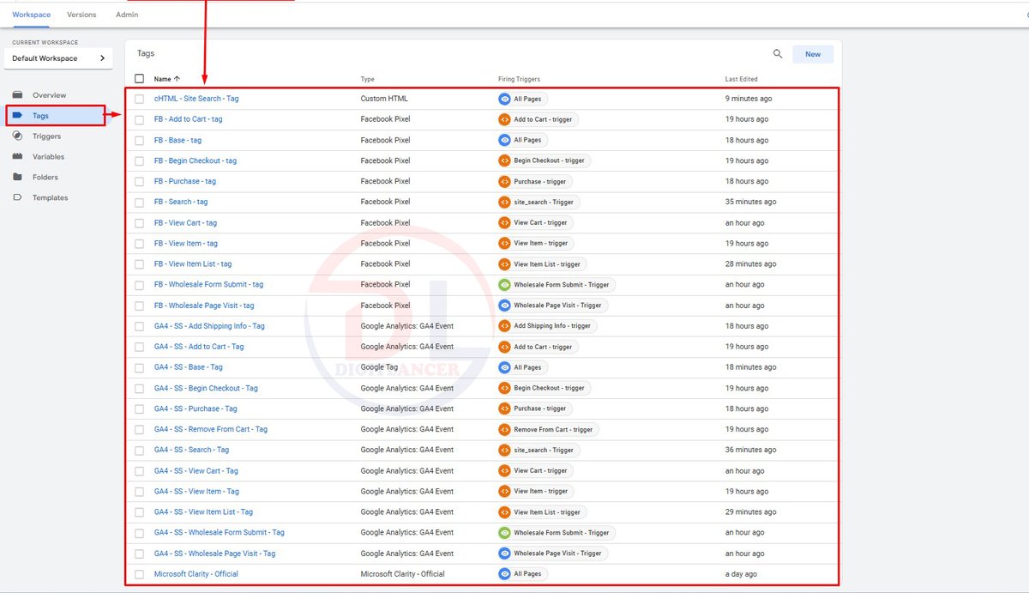
Task: Click All Pages trigger icon in cHTML row
Action: (505, 99)
